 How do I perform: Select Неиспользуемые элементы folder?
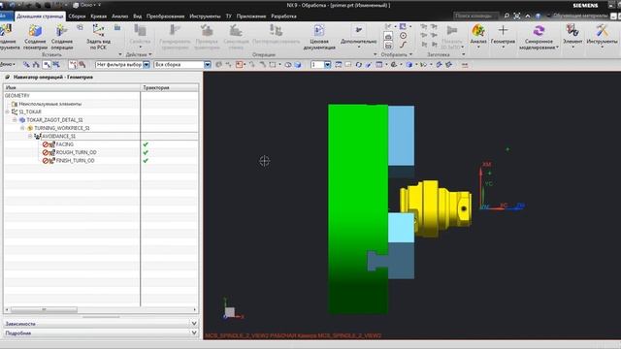(x=49, y=104)
